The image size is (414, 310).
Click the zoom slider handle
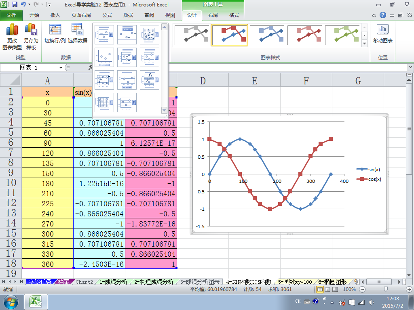[386, 289]
